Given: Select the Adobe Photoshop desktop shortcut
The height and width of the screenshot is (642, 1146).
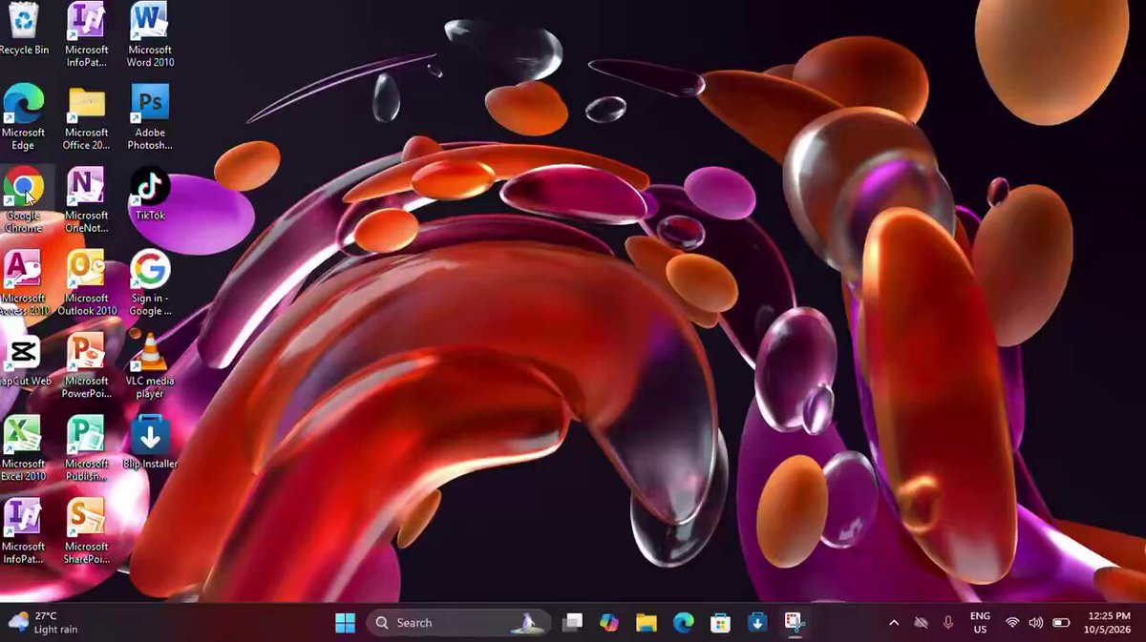Looking at the screenshot, I should 150,118.
